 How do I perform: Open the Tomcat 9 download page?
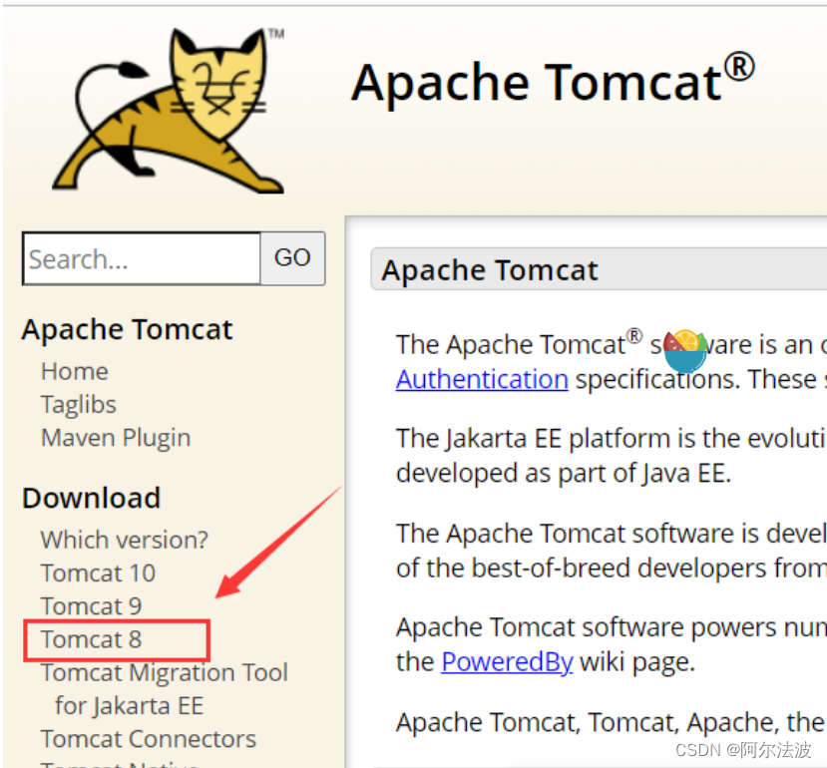[x=91, y=605]
